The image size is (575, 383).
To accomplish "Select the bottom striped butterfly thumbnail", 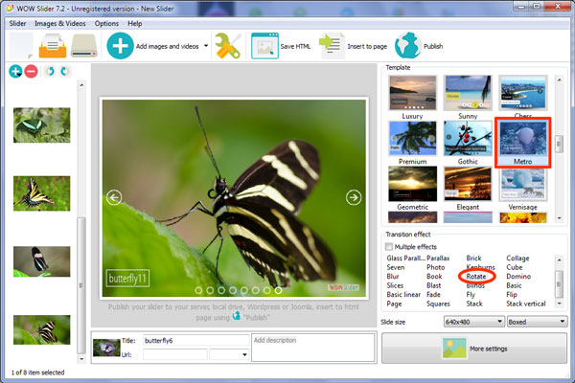I will point(42,329).
